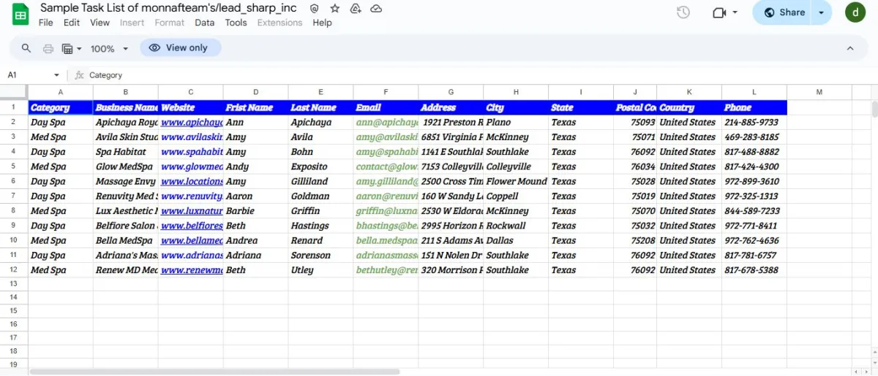
Task: Select last name cell 'Exposito'
Action: 320,166
